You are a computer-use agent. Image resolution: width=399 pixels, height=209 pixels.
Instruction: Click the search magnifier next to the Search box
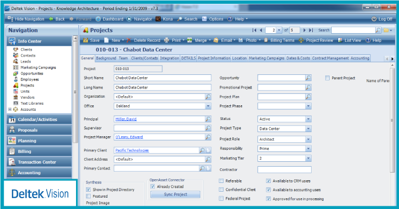(x=378, y=30)
